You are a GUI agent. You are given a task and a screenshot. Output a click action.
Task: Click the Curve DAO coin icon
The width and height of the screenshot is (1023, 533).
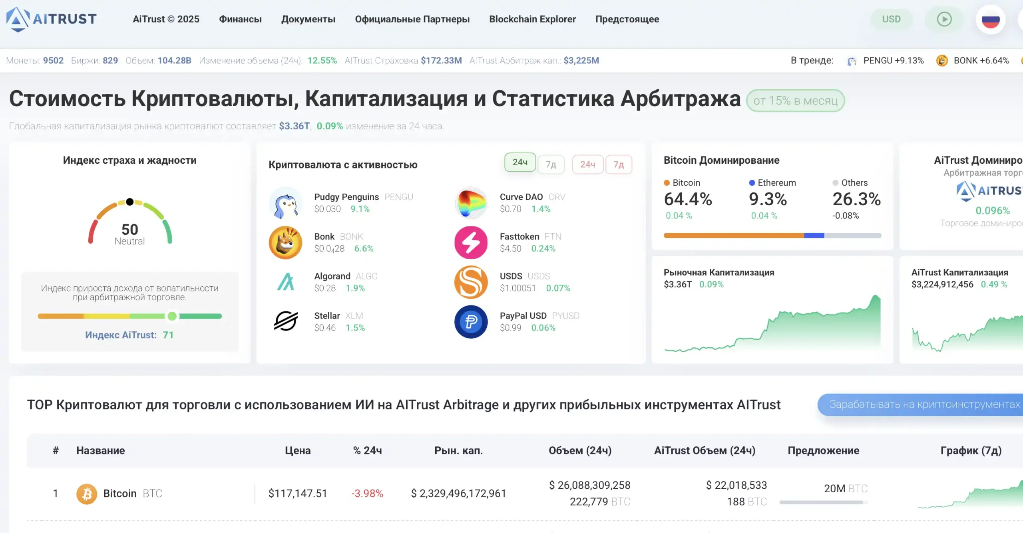[471, 203]
